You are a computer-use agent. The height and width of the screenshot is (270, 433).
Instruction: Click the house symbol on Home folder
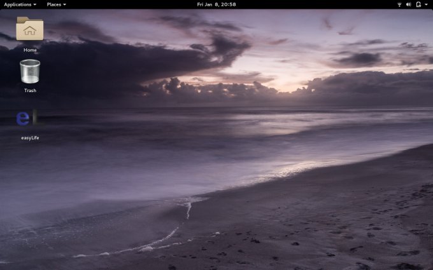[x=30, y=31]
